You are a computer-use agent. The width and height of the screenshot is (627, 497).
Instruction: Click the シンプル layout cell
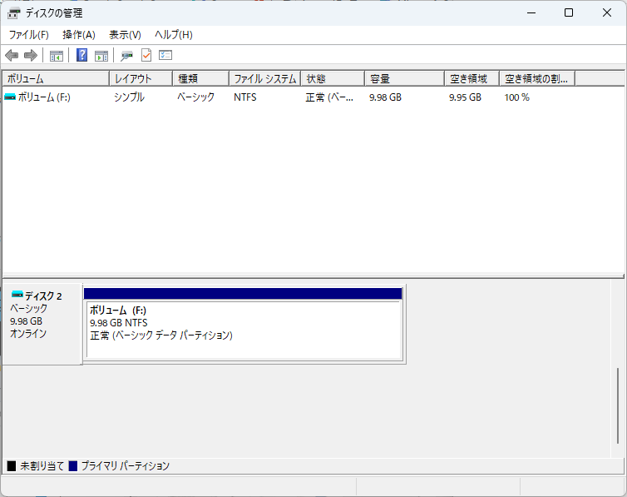pos(129,97)
